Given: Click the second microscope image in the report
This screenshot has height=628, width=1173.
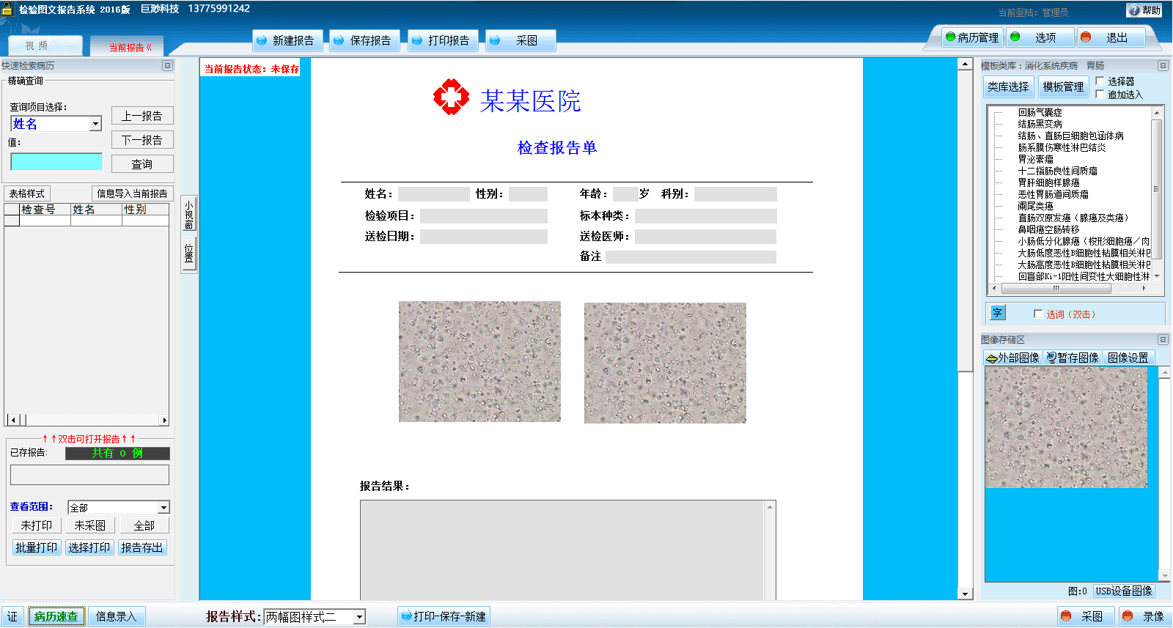Looking at the screenshot, I should click(665, 363).
